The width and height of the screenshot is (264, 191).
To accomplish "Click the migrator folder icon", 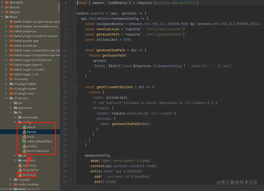I will tap(15, 179).
